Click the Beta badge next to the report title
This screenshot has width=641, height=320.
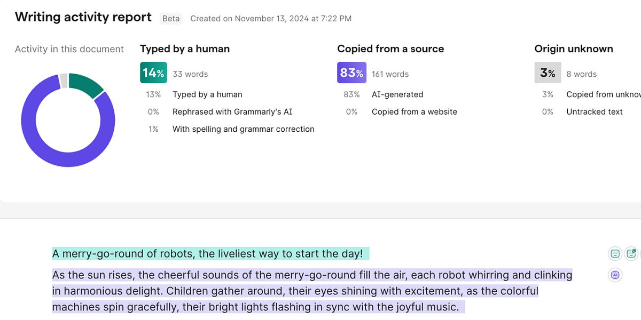click(171, 18)
